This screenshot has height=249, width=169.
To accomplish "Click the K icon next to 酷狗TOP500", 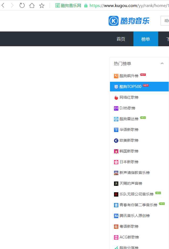I will pyautogui.click(x=116, y=87).
